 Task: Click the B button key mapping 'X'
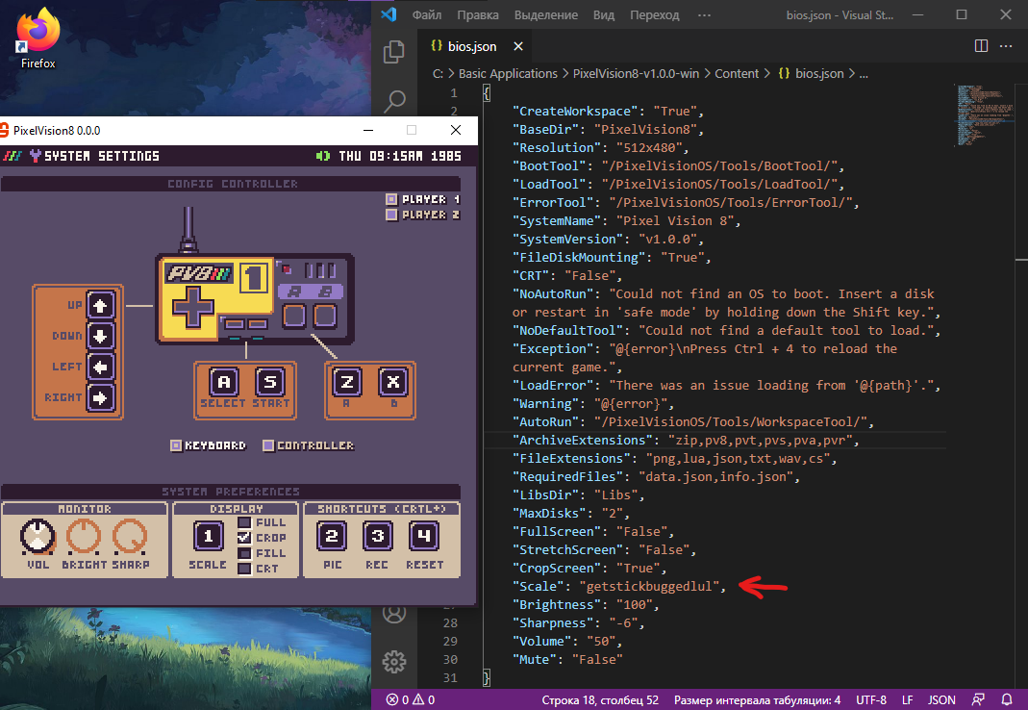tap(393, 382)
